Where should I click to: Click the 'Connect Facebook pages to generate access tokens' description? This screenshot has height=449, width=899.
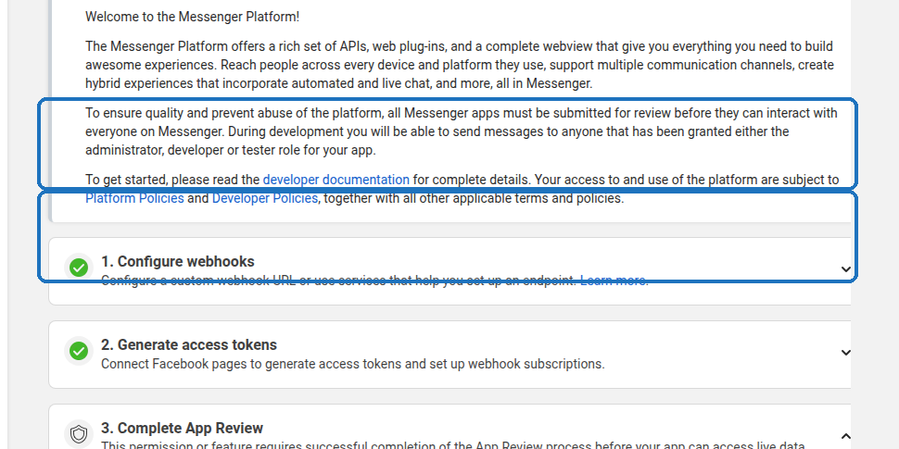[x=353, y=364]
